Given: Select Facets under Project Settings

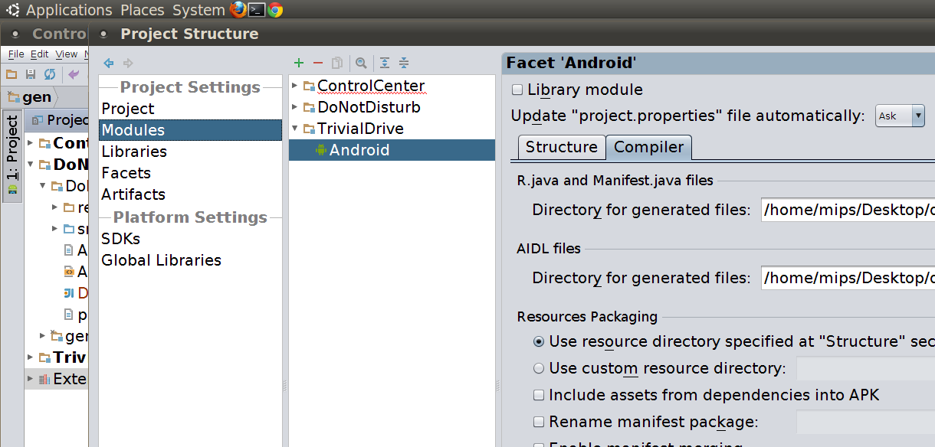Looking at the screenshot, I should [190, 173].
